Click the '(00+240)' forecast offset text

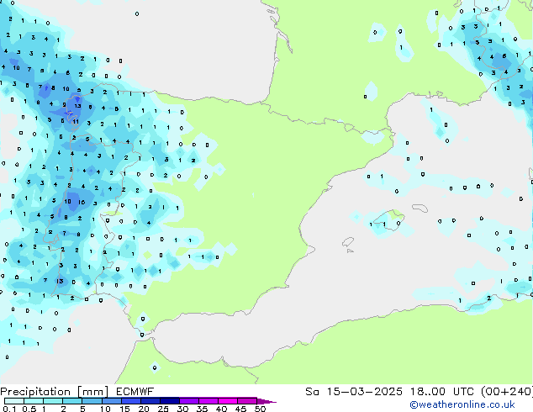coord(507,392)
